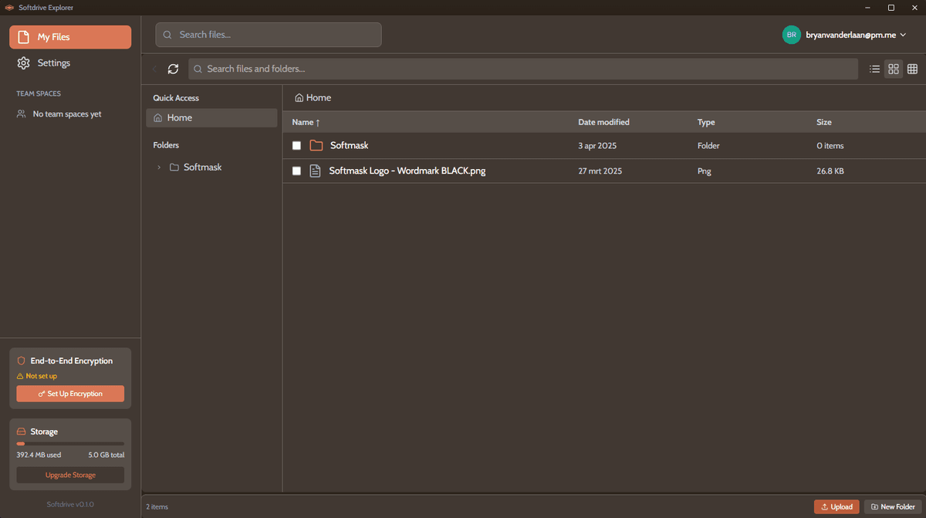Focus Search files and folders field
The image size is (926, 518).
point(523,69)
